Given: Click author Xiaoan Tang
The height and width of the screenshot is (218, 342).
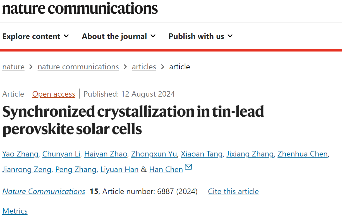Looking at the screenshot, I should coord(202,154).
